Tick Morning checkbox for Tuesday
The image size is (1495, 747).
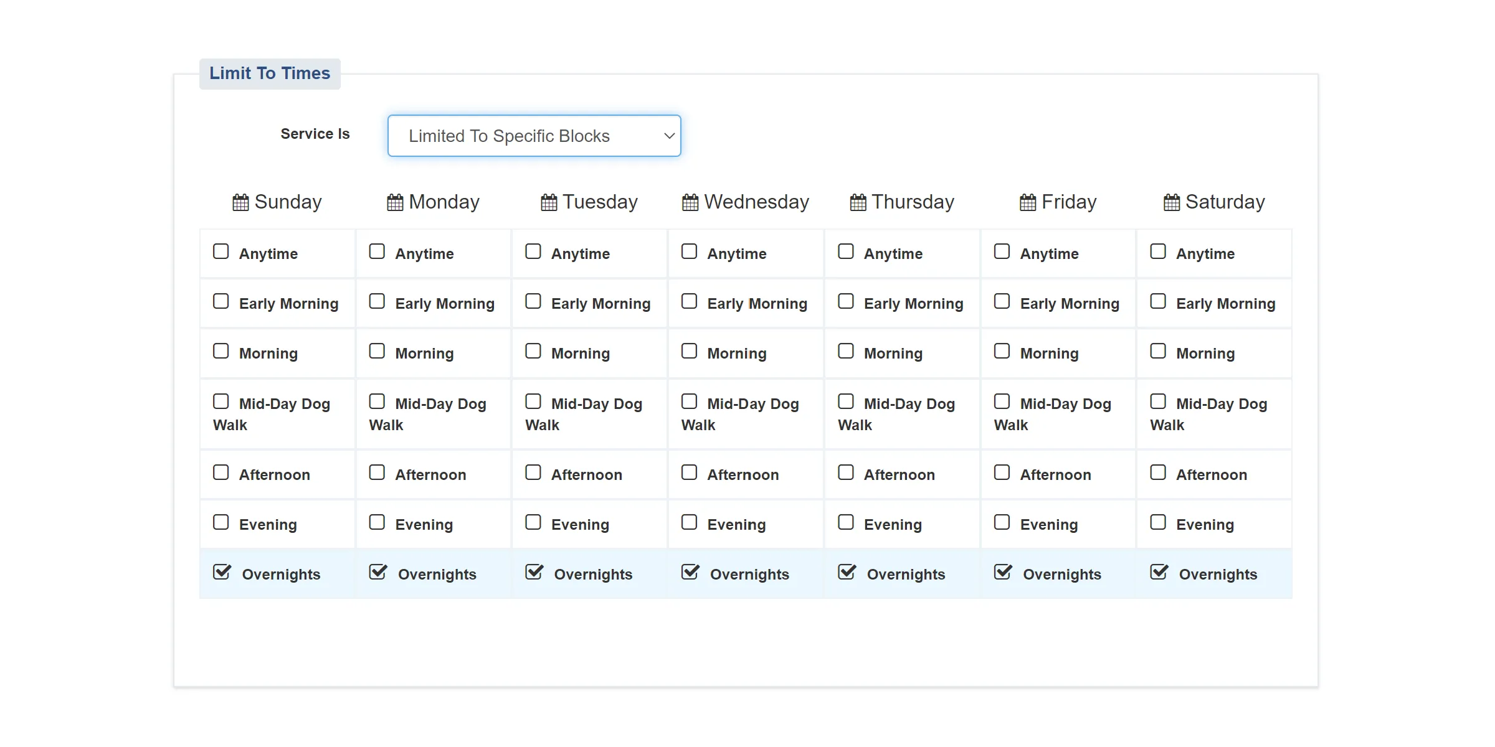(x=533, y=351)
